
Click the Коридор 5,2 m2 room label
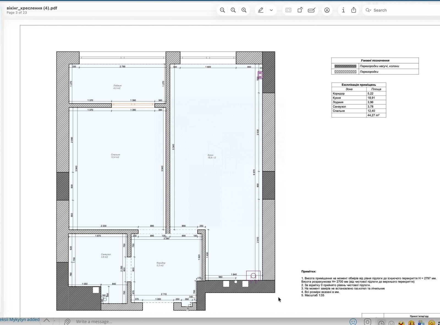point(161,264)
